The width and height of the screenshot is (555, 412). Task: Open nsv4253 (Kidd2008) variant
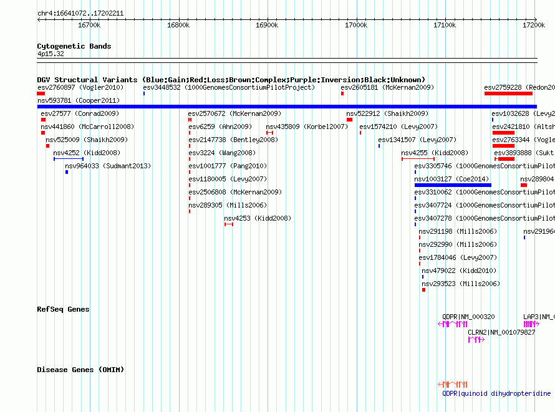coord(258,218)
